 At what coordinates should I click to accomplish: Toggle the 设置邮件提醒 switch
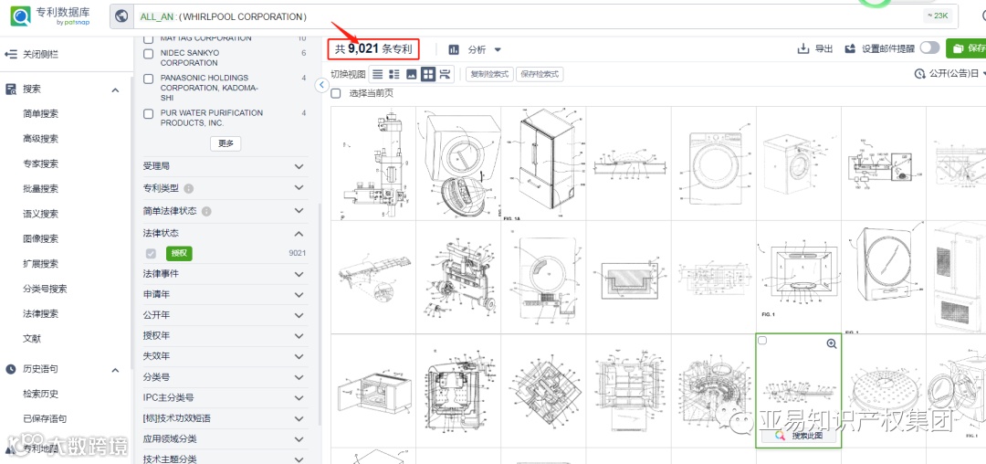[x=929, y=48]
